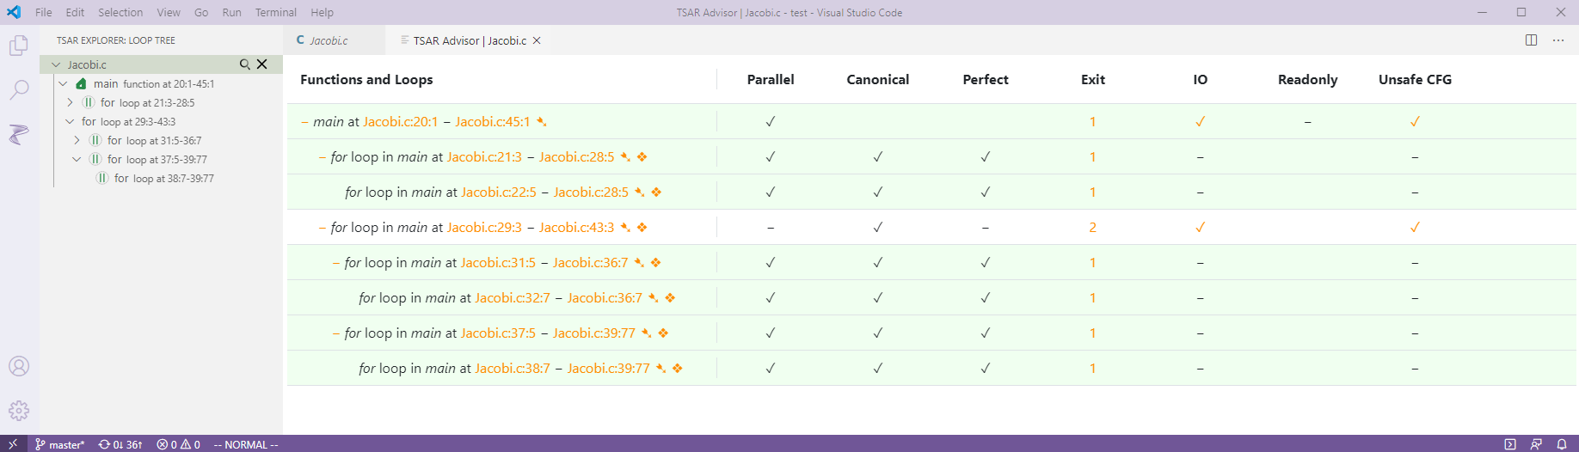Follow the Jacobi.c:29:3 link

point(484,228)
